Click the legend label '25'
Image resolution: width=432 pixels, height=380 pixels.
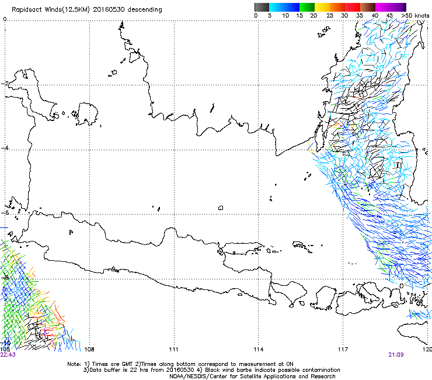click(x=330, y=16)
